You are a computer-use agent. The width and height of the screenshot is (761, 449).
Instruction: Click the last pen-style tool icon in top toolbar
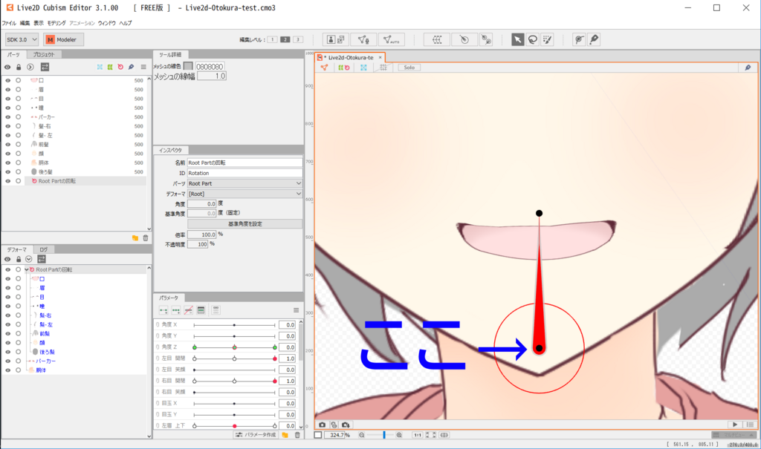point(594,40)
